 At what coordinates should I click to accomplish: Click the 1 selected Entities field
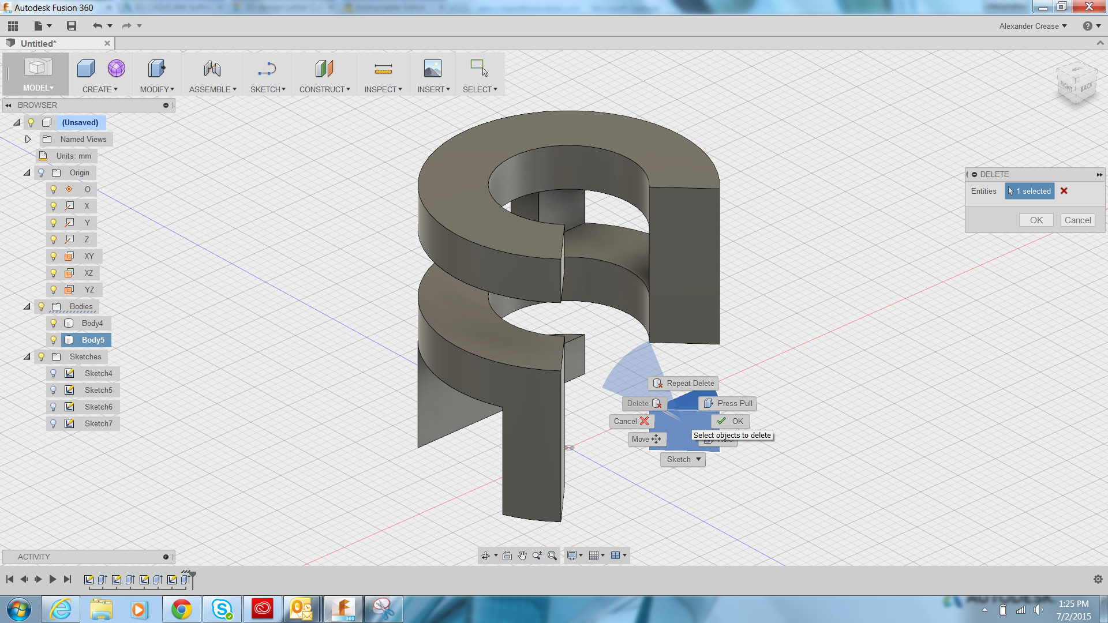coord(1030,191)
